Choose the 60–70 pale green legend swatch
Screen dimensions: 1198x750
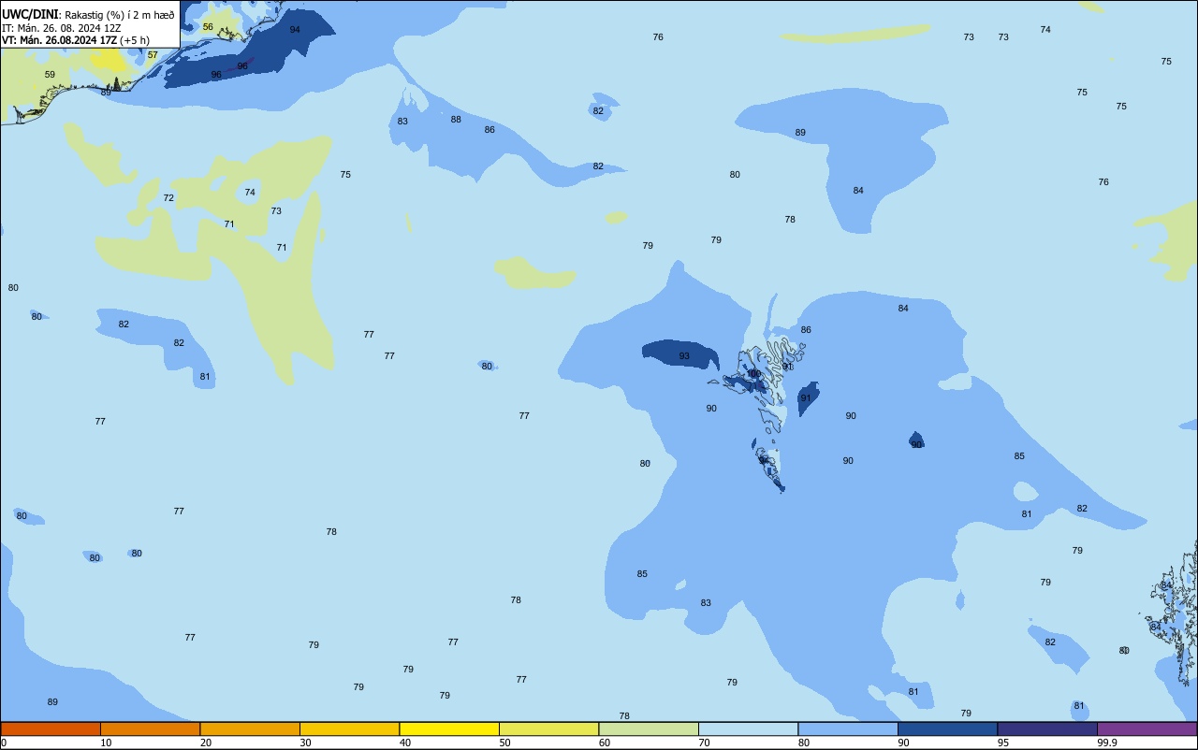coord(649,728)
